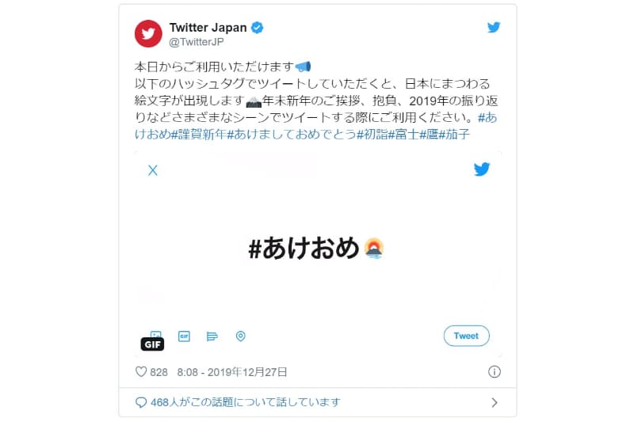Open the #初詣 hashtag link
This screenshot has height=422, width=634.
pos(372,134)
